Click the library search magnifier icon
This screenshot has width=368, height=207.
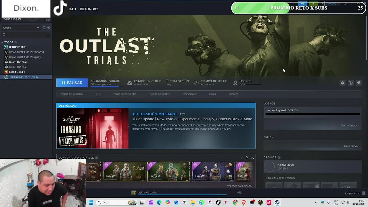[x=4, y=35]
